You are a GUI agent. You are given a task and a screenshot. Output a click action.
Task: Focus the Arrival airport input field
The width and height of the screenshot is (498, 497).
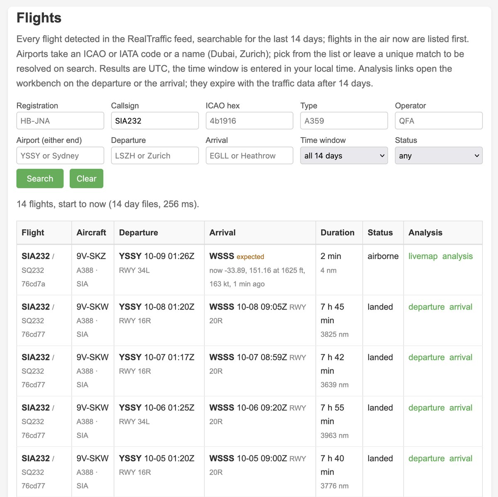coord(249,155)
